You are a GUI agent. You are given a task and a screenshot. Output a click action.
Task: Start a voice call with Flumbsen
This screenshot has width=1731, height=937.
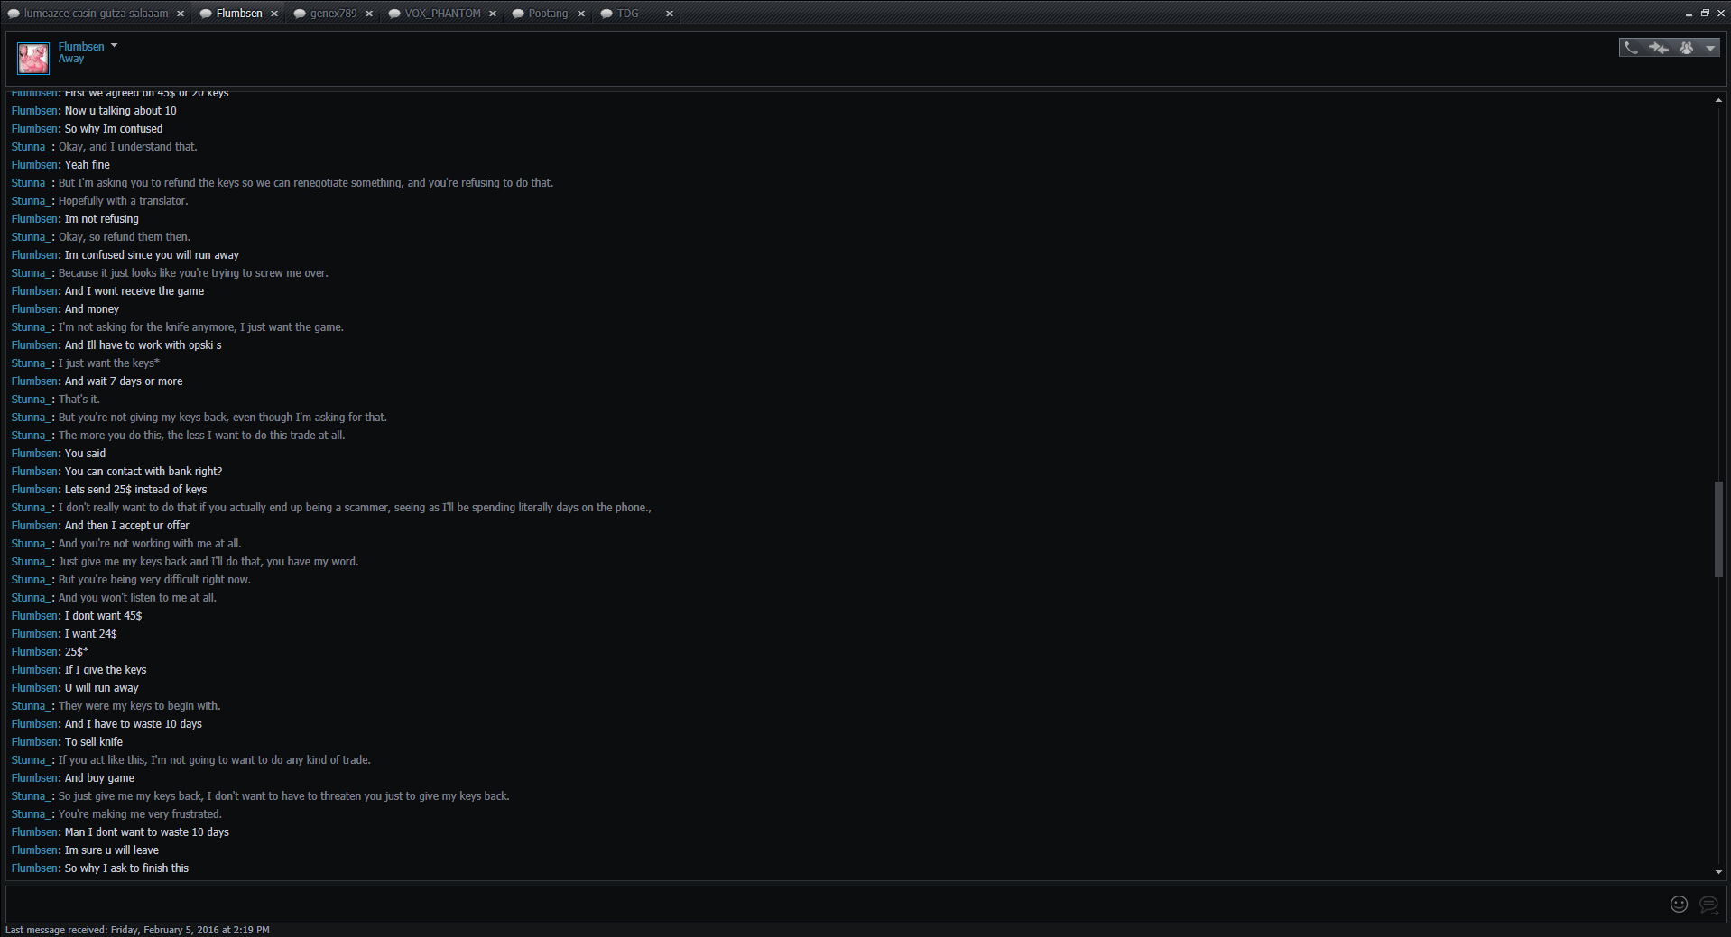pos(1631,48)
